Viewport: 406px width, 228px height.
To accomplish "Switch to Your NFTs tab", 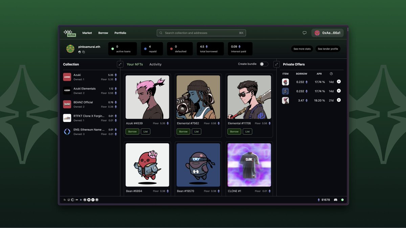I will point(135,64).
